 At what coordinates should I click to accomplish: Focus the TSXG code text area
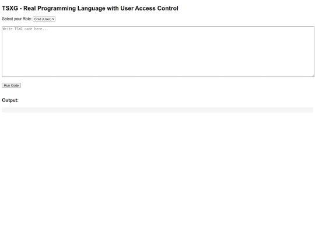tap(158, 52)
